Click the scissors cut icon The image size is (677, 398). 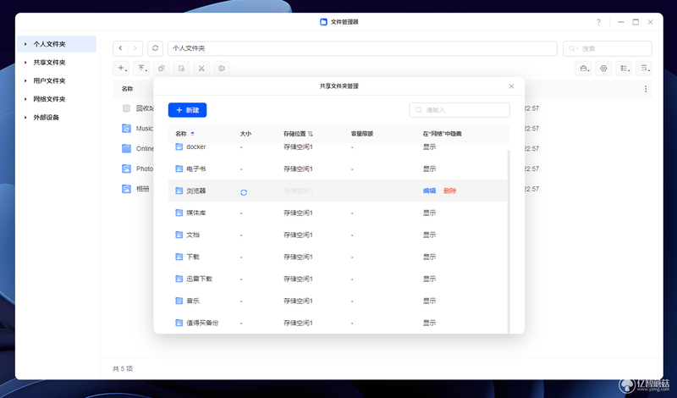201,69
